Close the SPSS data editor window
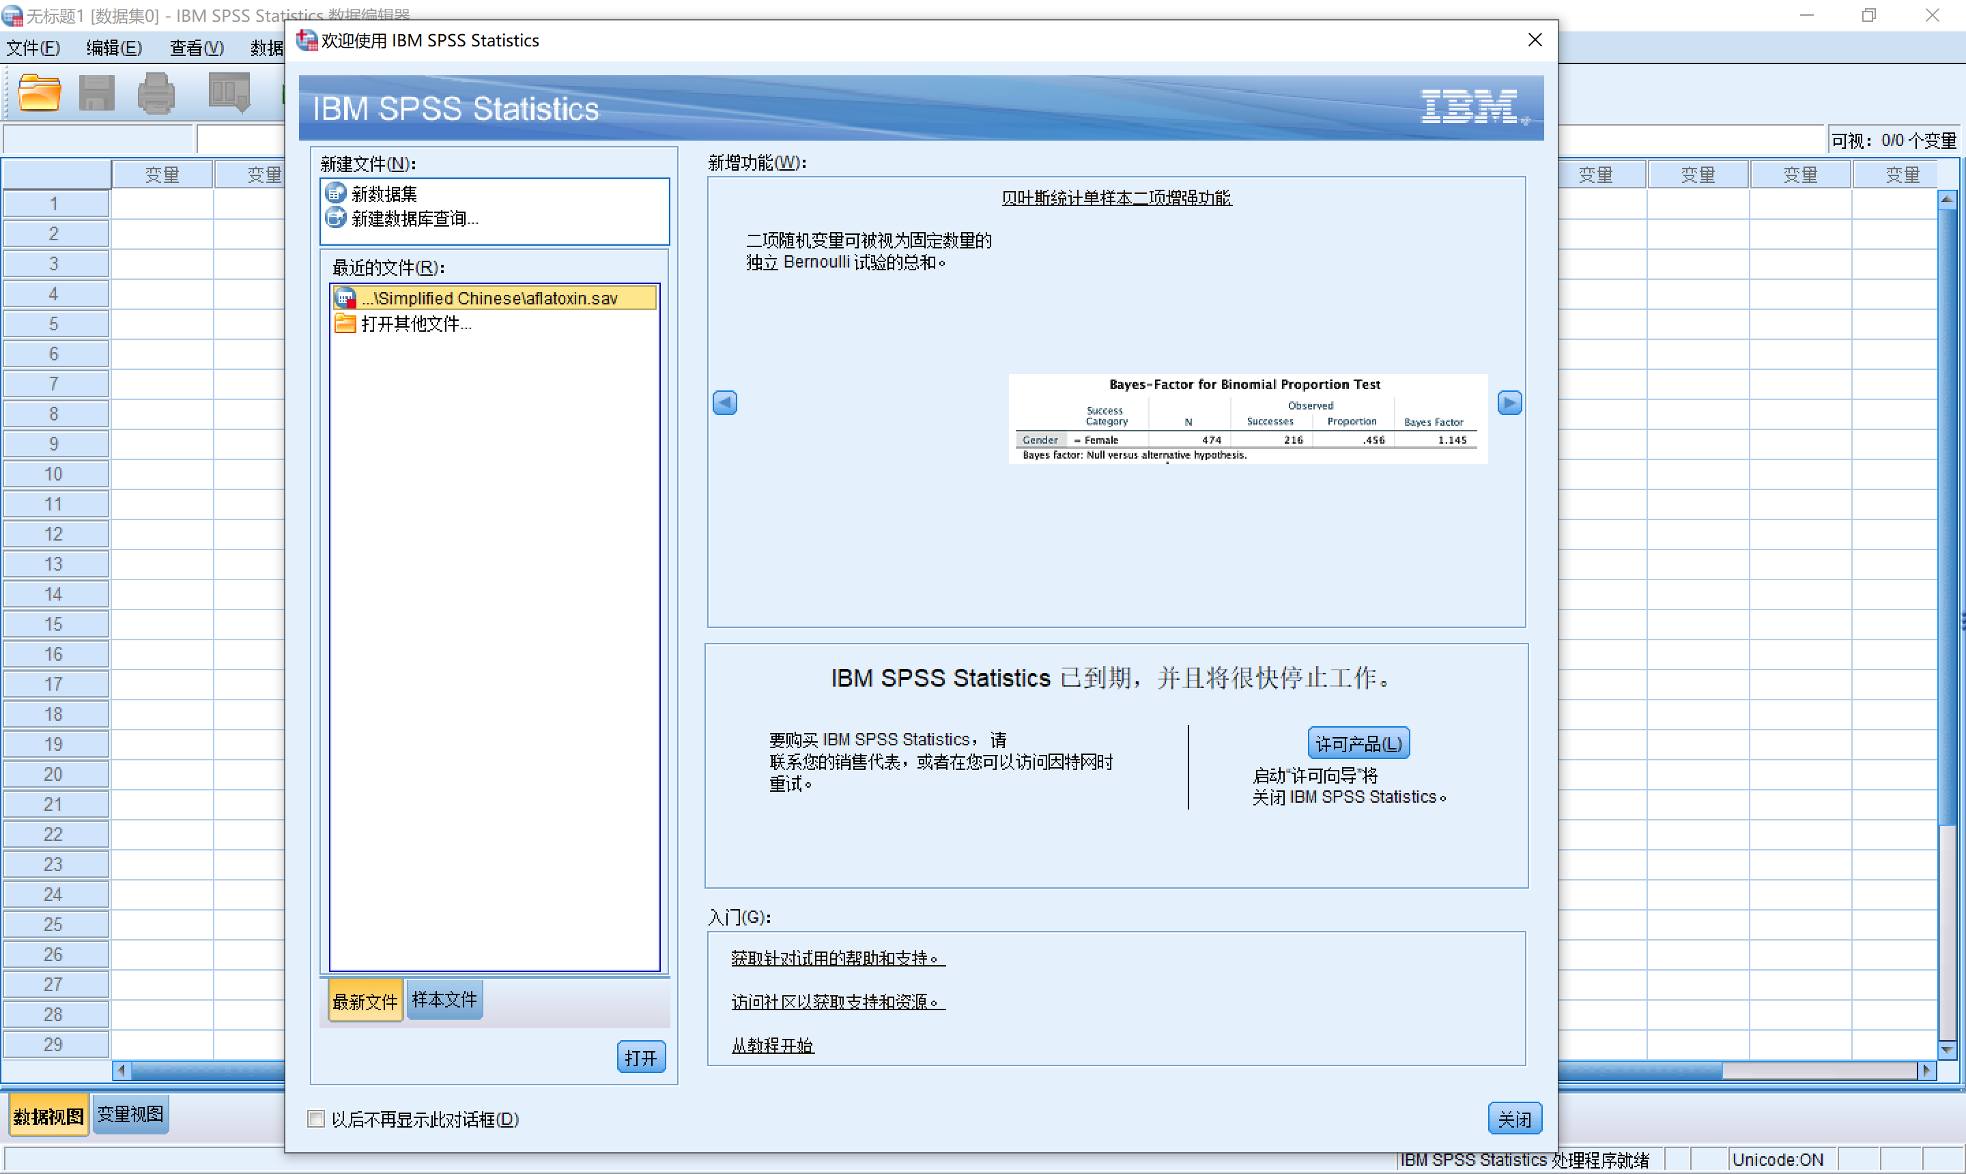Viewport: 1966px width, 1174px height. pos(1932,15)
